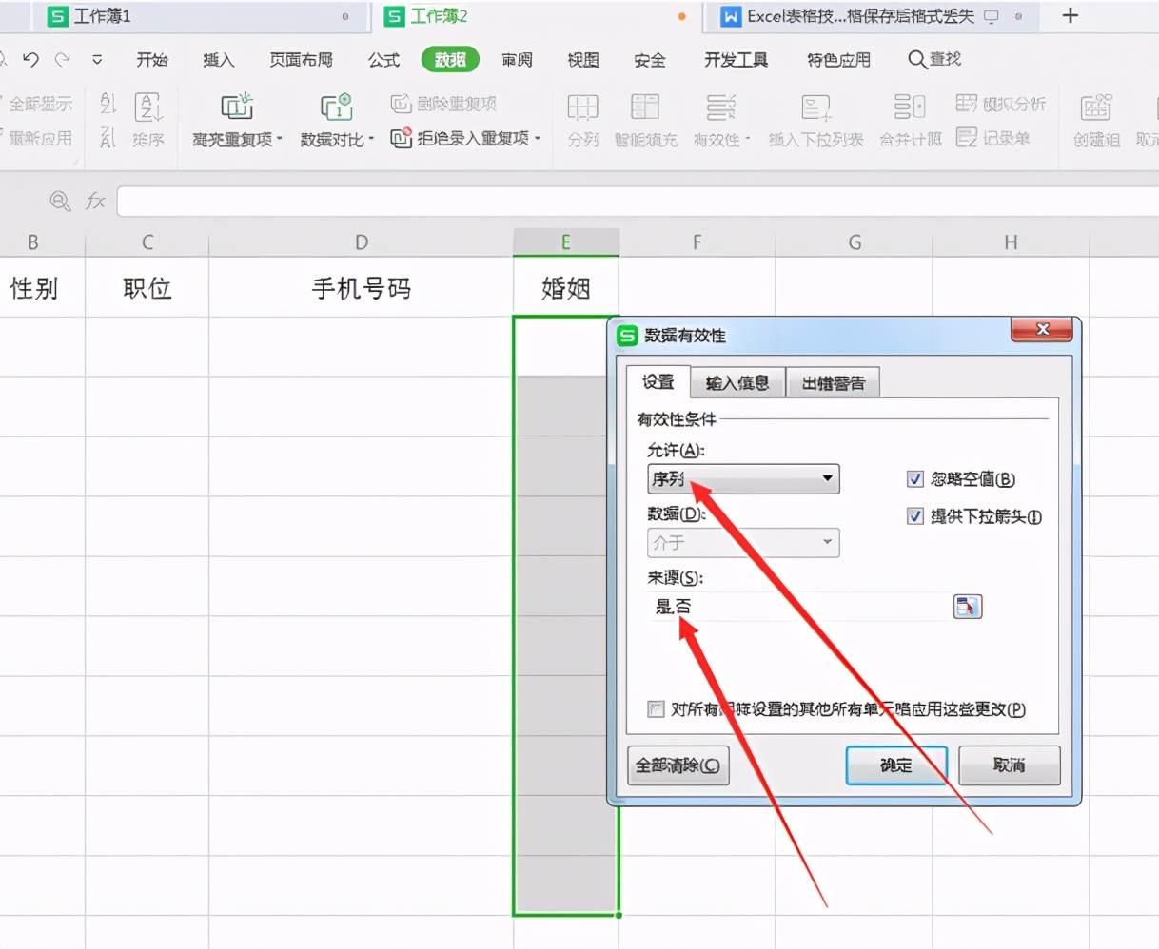The height and width of the screenshot is (949, 1159).
Task: Open the 视图 ribbon tab
Action: pyautogui.click(x=583, y=60)
